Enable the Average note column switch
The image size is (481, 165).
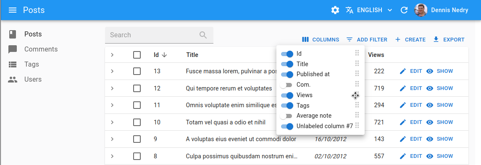tap(286, 116)
